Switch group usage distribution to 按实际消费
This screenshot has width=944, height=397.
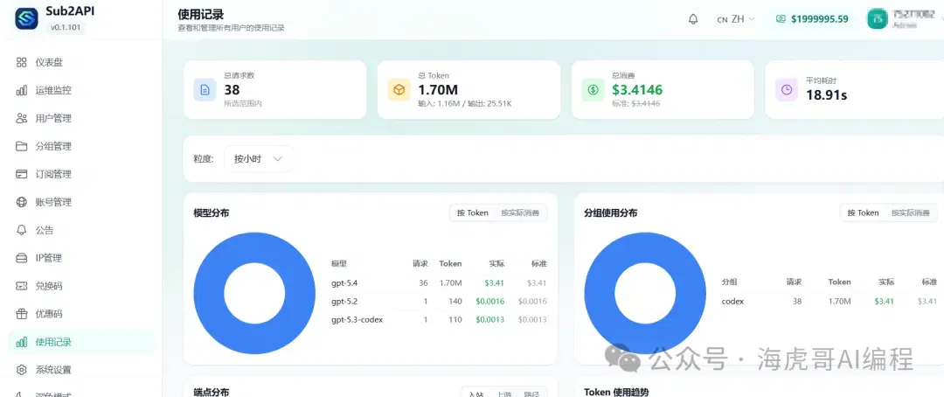[911, 212]
